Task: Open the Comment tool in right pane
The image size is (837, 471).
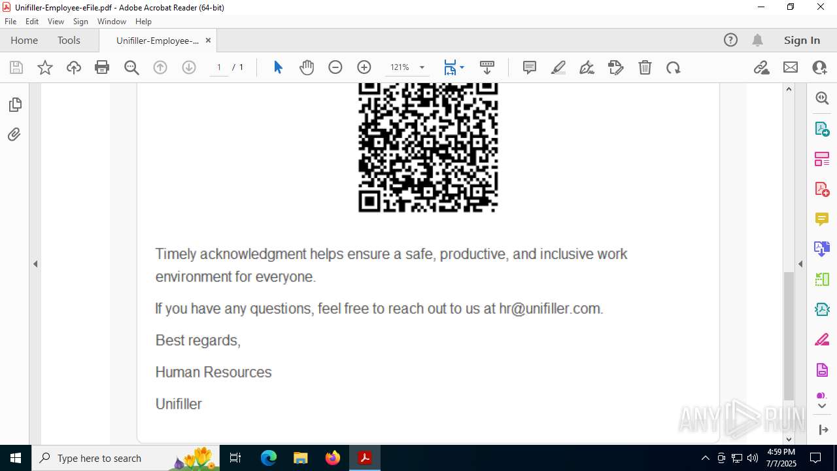Action: (822, 219)
